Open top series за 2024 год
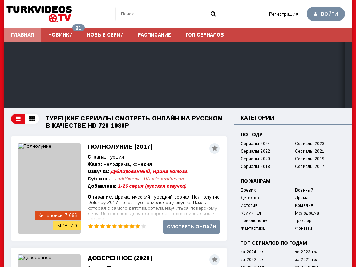This screenshot has width=356, height=267. tap(252, 252)
